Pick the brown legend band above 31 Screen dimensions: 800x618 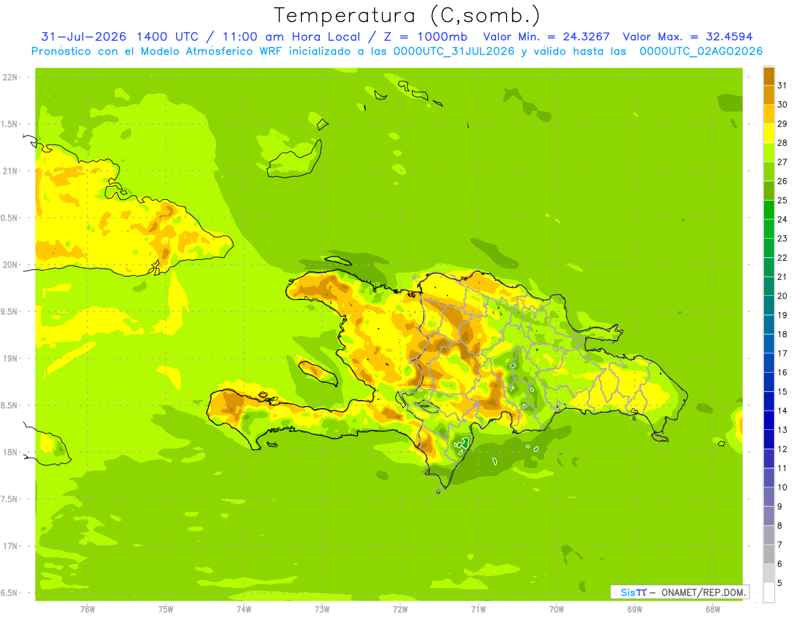coord(769,76)
